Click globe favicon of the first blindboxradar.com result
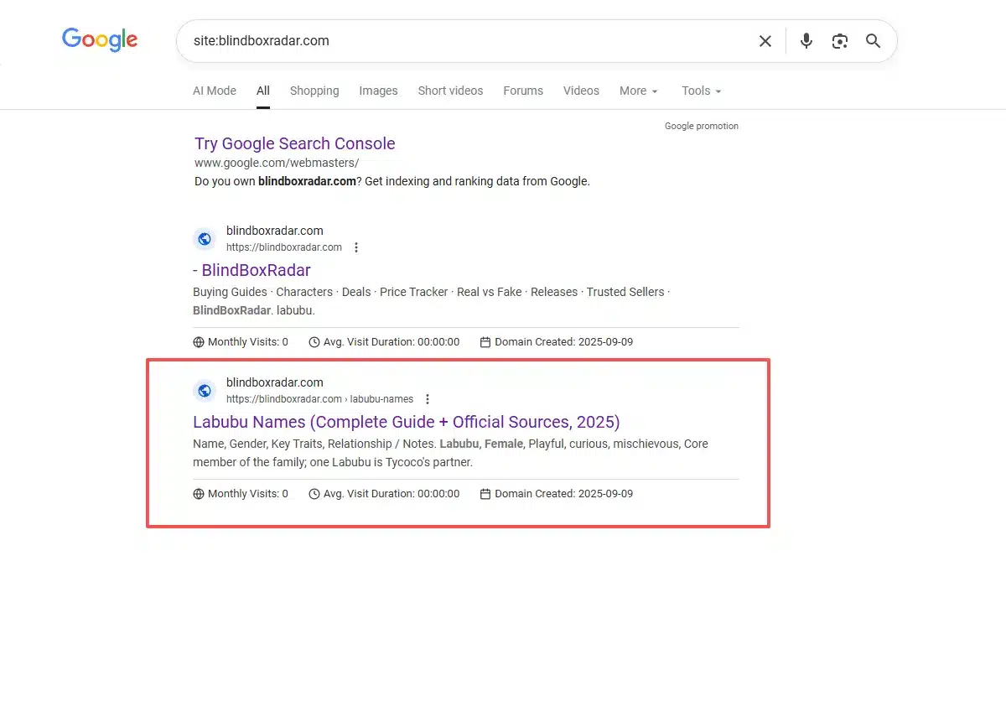1006x717 pixels. pyautogui.click(x=205, y=239)
